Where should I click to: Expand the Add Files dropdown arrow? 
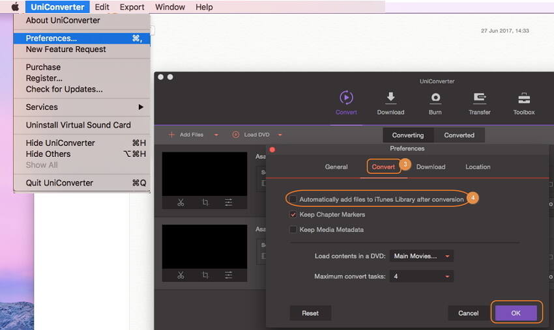coord(216,135)
